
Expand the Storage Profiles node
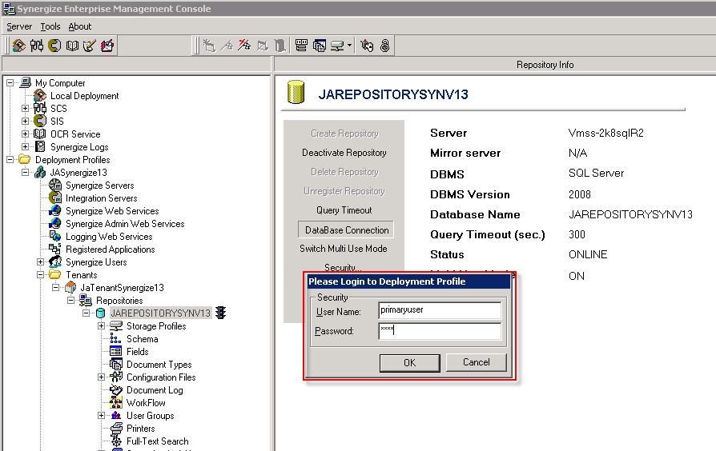click(x=102, y=326)
